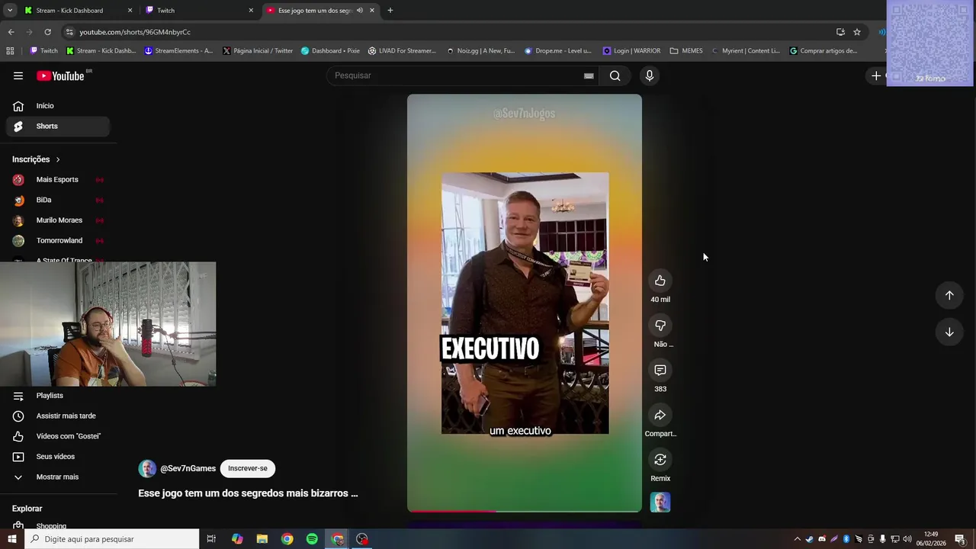Viewport: 976px width, 549px height.
Task: Open the on-screen keyboard in search box
Action: 589,75
